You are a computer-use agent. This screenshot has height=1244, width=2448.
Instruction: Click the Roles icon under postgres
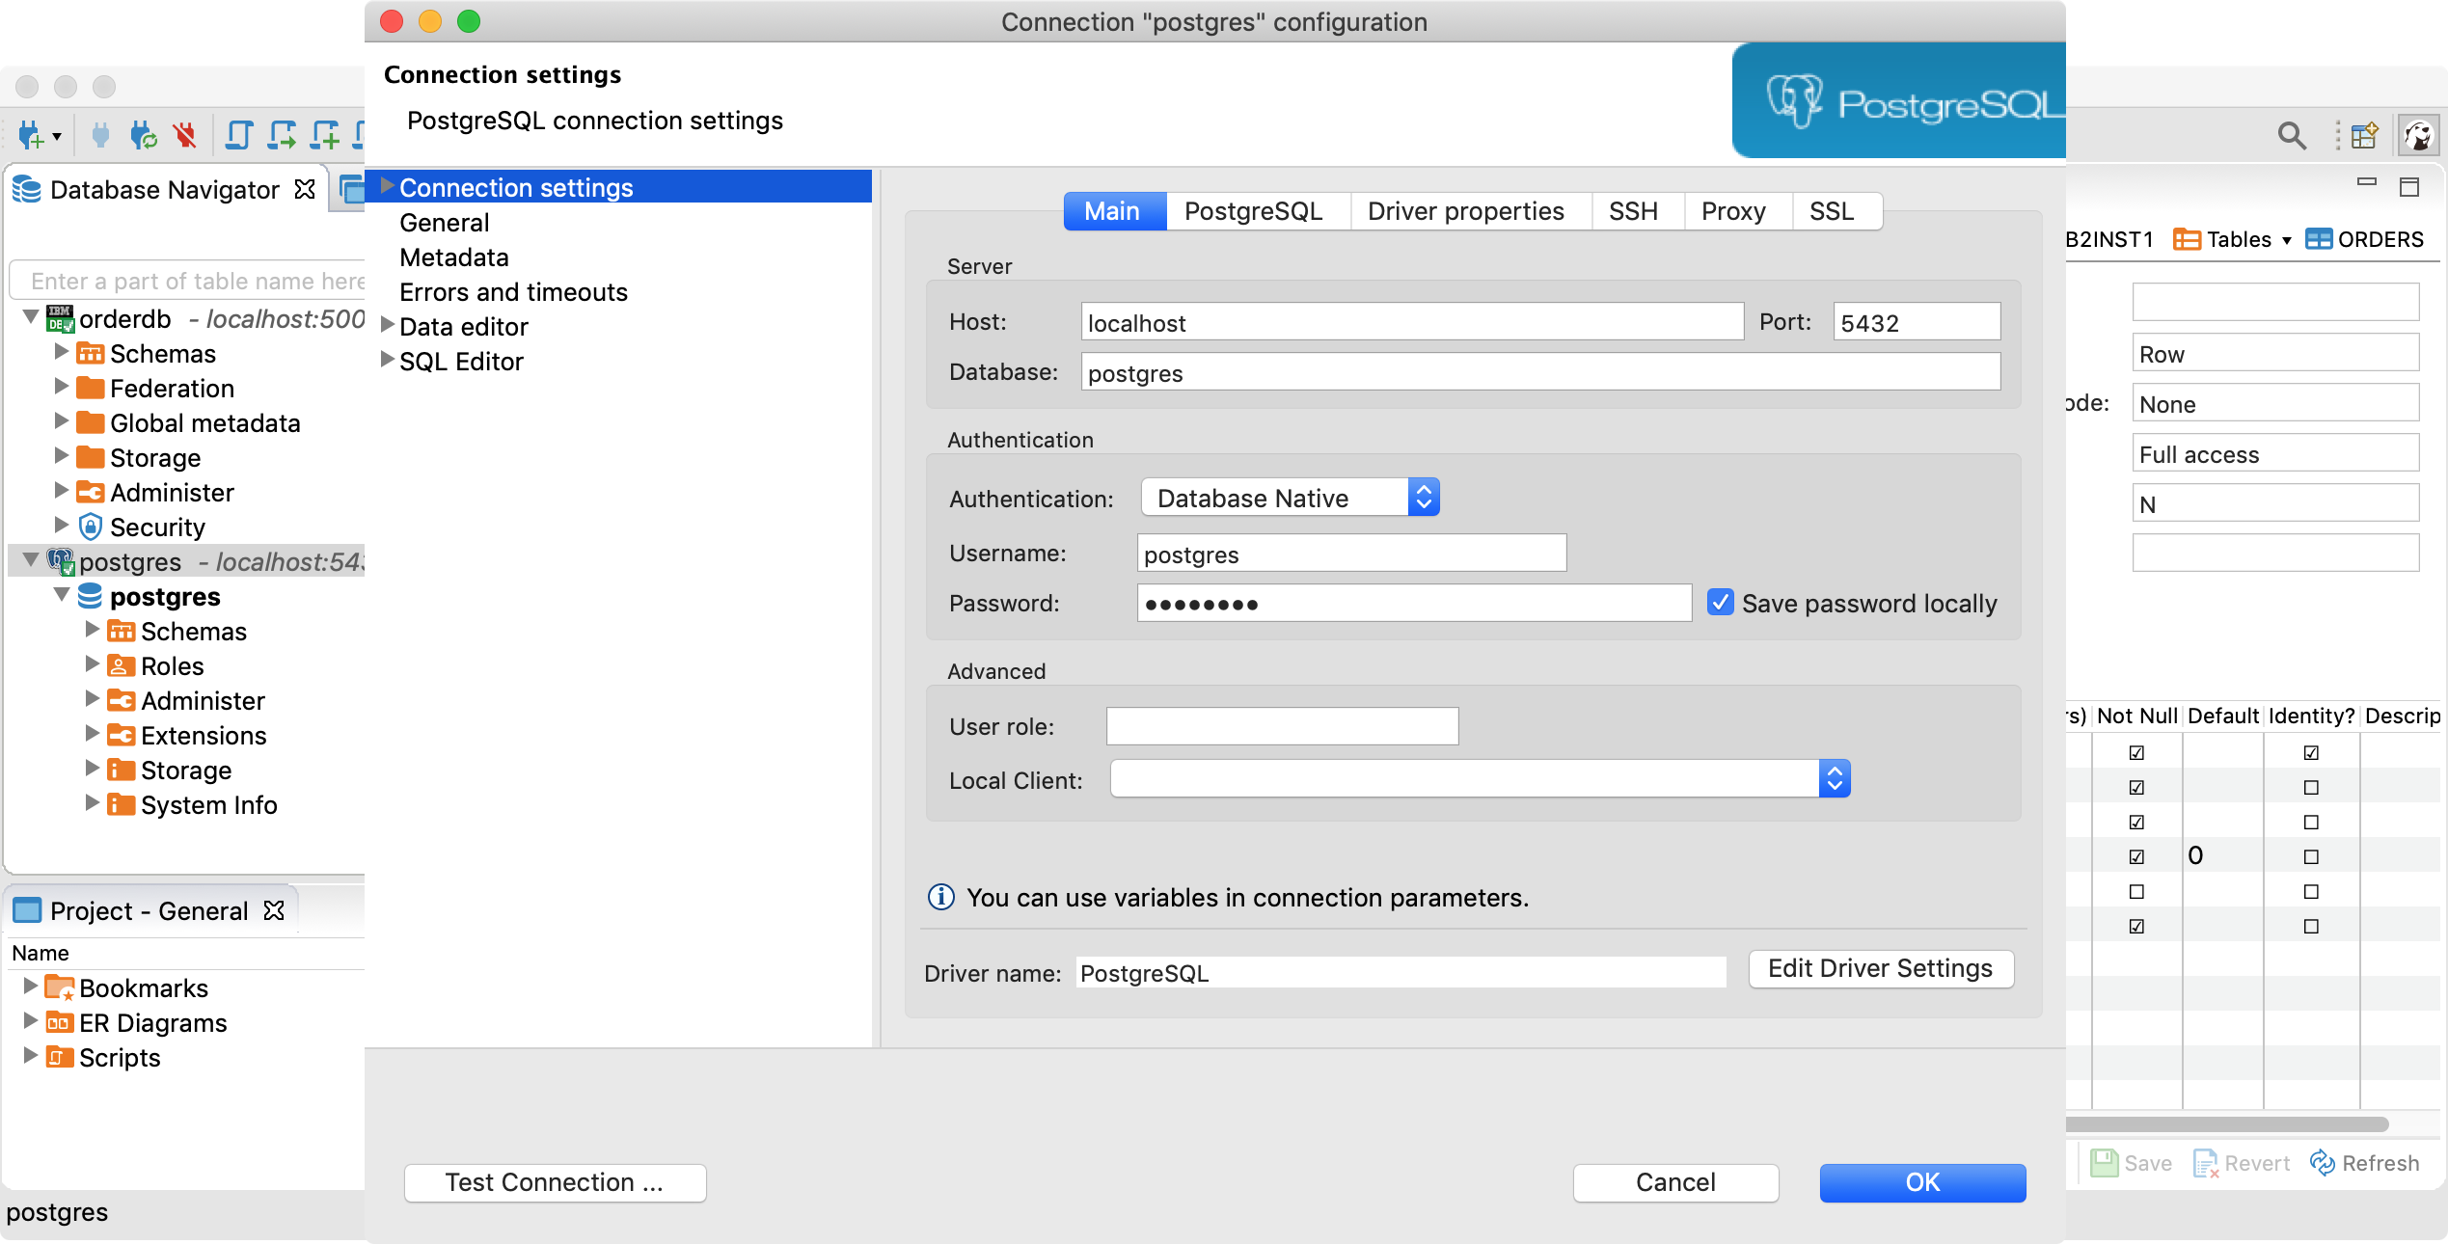[121, 665]
